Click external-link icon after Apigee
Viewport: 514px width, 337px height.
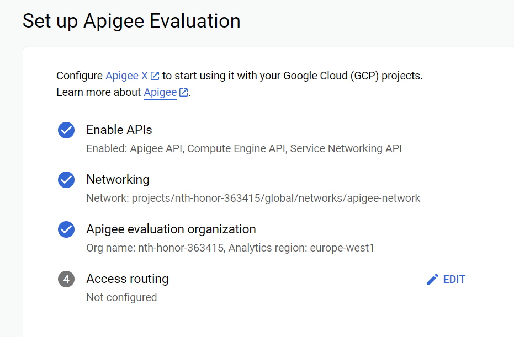click(x=183, y=93)
